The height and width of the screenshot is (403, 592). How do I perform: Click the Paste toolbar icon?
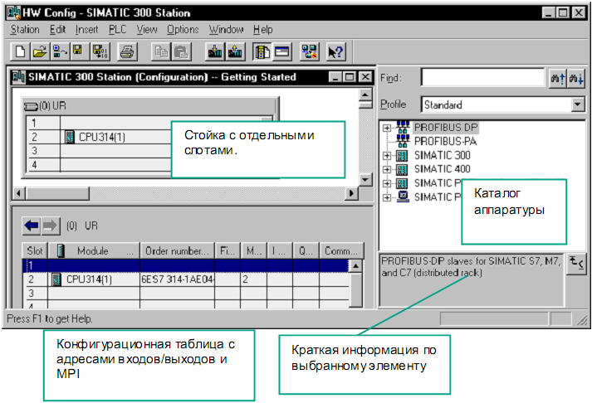click(182, 51)
